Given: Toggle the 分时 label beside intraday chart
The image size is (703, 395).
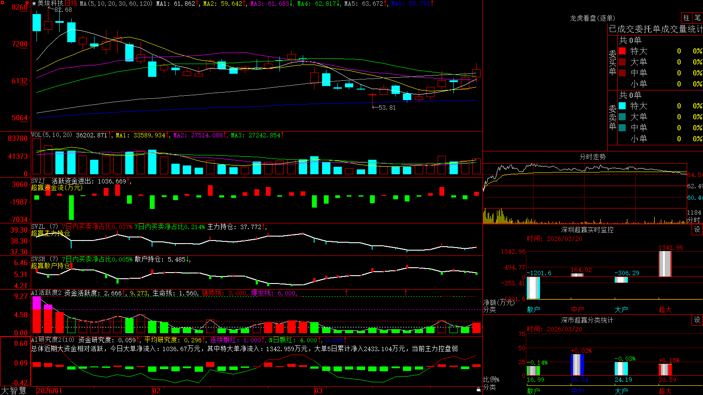Looking at the screenshot, I should pyautogui.click(x=694, y=220).
